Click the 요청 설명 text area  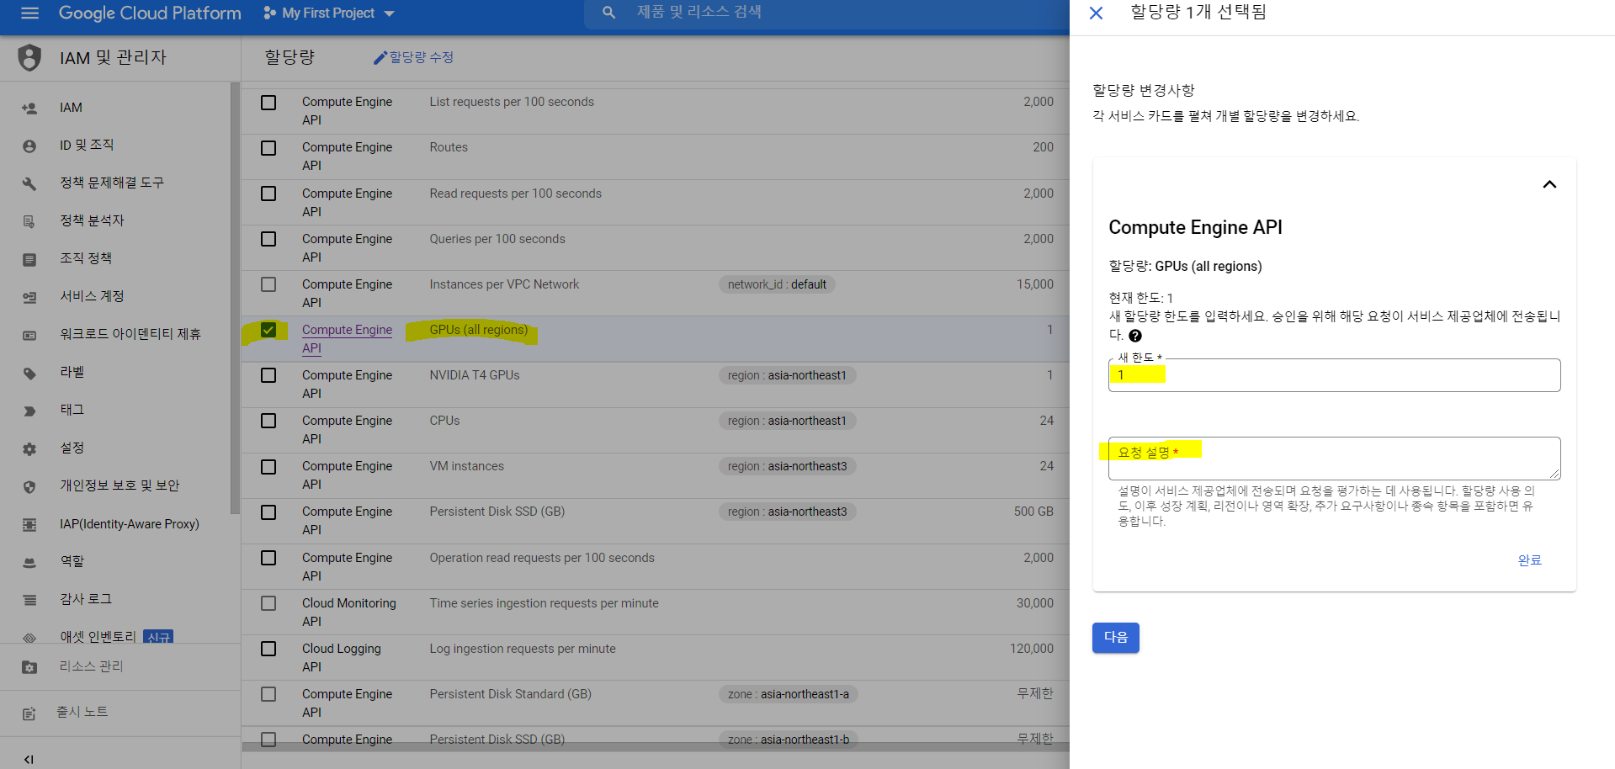pyautogui.click(x=1334, y=458)
